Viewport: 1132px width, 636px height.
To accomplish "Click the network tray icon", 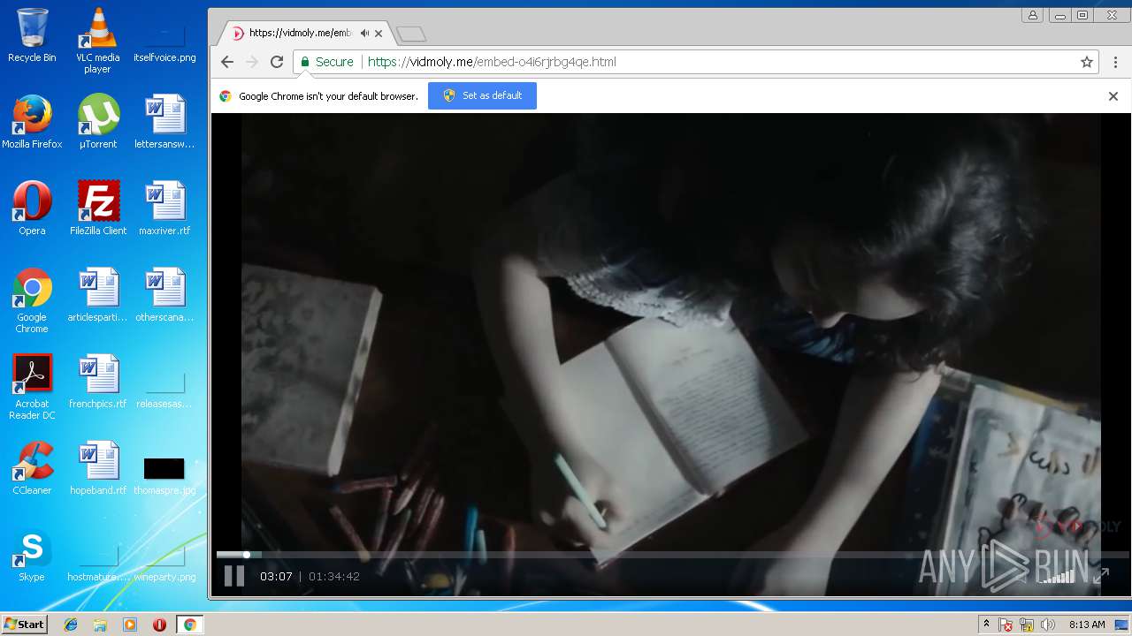I will point(1027,625).
